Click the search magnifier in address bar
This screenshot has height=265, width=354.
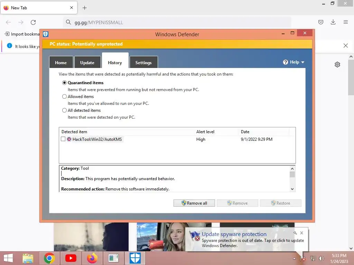coord(68,22)
